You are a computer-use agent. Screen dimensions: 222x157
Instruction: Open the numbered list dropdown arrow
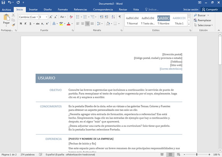click(89, 17)
